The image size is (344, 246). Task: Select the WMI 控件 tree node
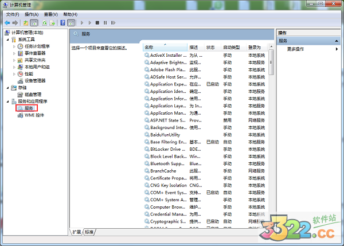(34, 115)
